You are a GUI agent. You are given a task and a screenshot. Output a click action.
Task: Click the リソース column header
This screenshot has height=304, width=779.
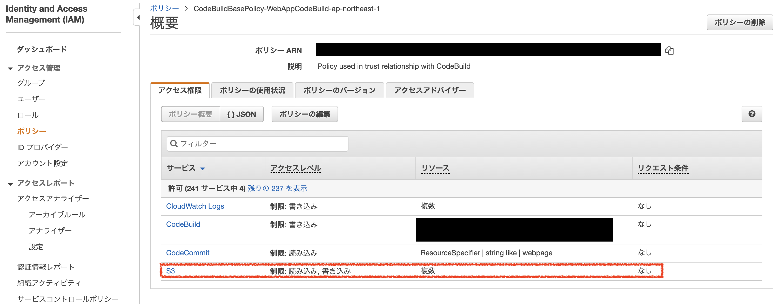pyautogui.click(x=435, y=168)
